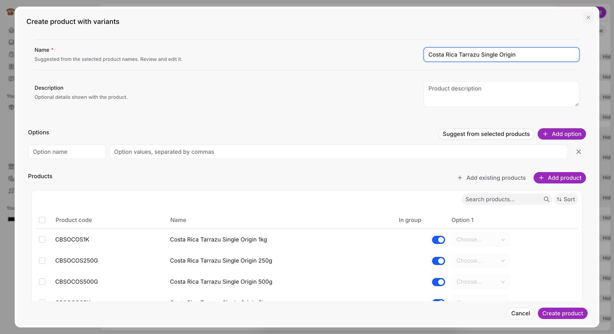Click the search magnifier icon in products
This screenshot has width=614, height=334.
point(547,199)
